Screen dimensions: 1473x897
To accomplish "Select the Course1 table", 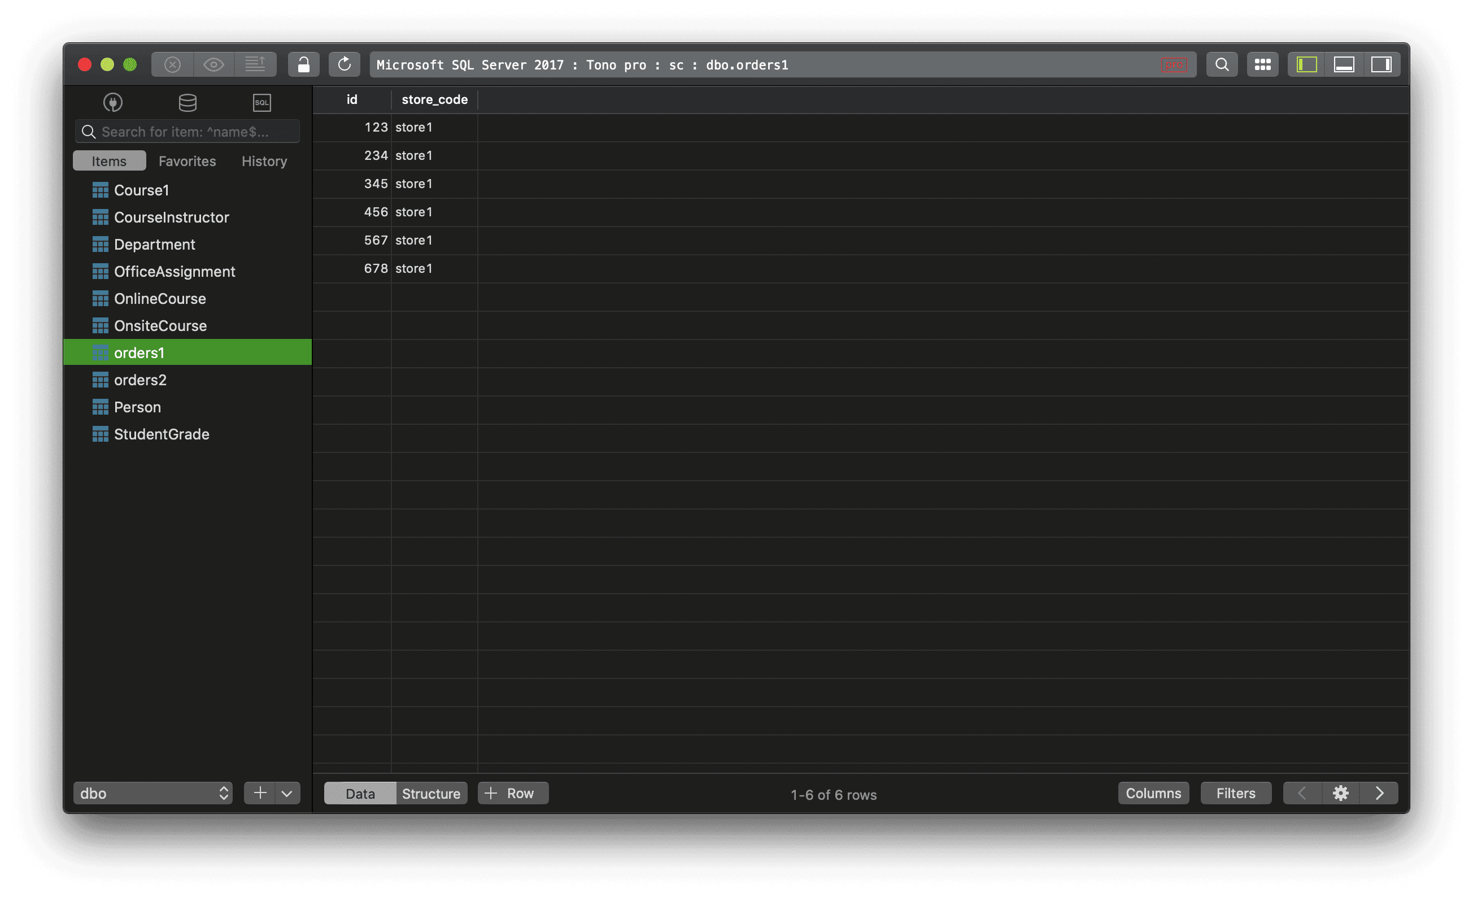I will (x=188, y=190).
